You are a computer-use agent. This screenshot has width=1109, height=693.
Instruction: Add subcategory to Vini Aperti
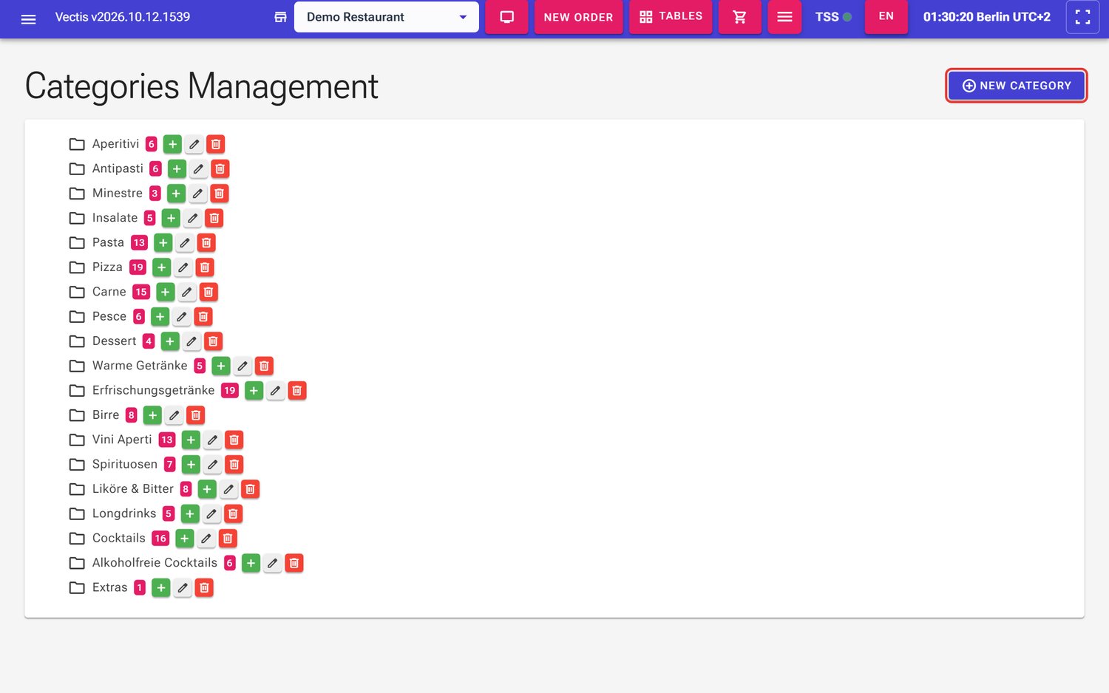point(191,440)
